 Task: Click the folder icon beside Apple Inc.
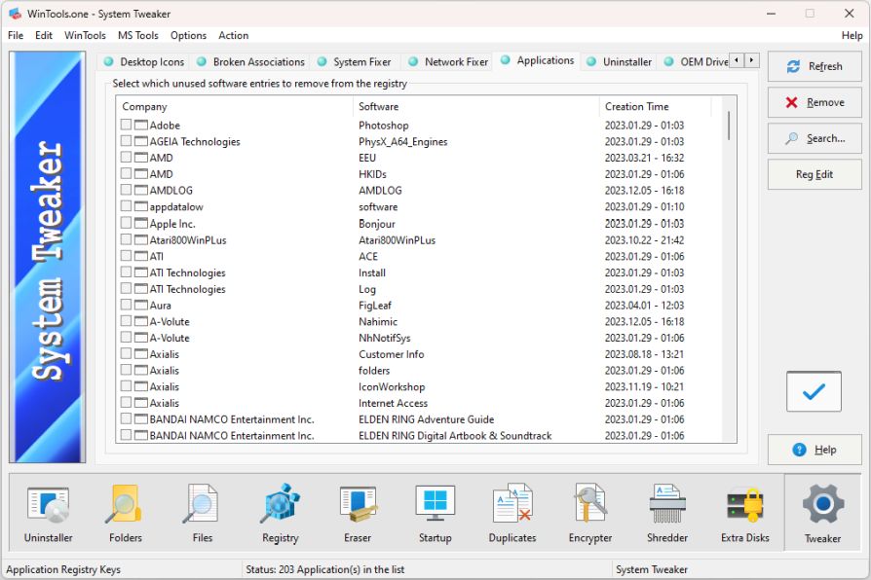[x=141, y=223]
